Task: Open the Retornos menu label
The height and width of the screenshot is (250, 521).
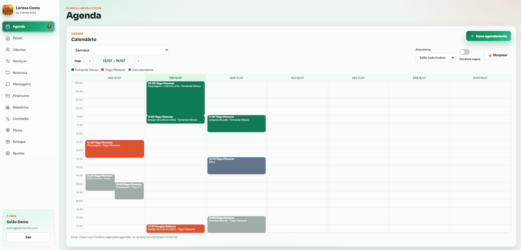Action: pos(20,73)
